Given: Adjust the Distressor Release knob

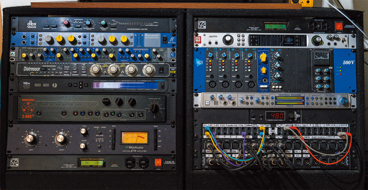Looking at the screenshot, I should [x=131, y=70].
